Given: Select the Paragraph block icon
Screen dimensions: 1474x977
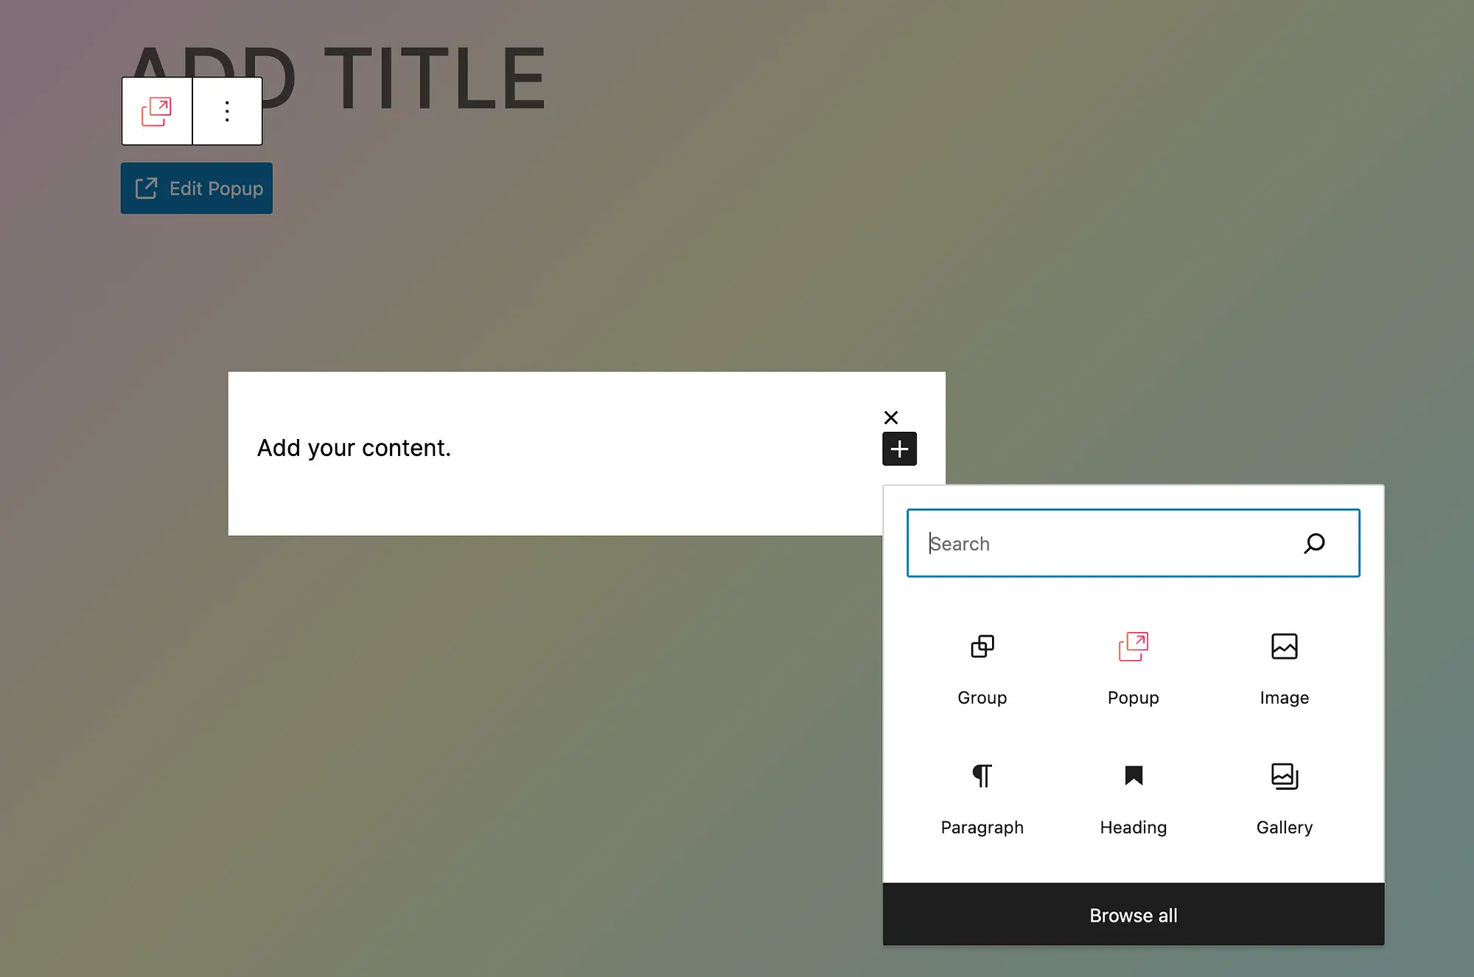Looking at the screenshot, I should point(981,775).
